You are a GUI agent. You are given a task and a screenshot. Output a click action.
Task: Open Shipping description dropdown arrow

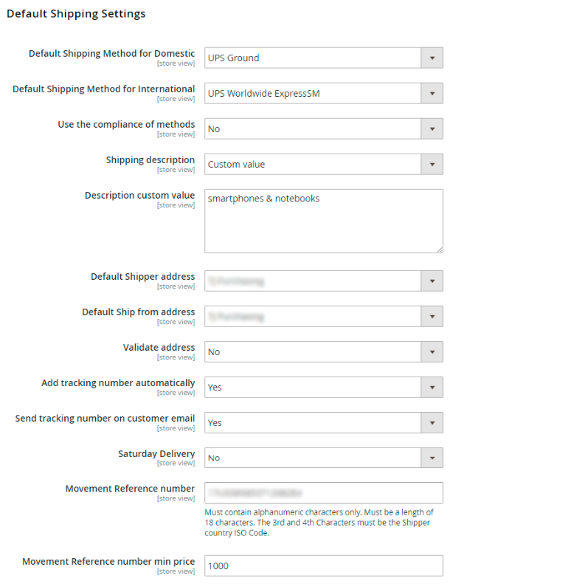tap(432, 164)
